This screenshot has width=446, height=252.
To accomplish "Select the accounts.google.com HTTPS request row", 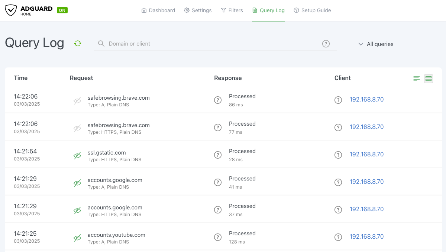I will (115, 208).
